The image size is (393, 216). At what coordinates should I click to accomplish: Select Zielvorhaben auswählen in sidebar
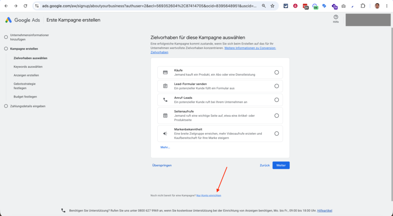pyautogui.click(x=30, y=58)
